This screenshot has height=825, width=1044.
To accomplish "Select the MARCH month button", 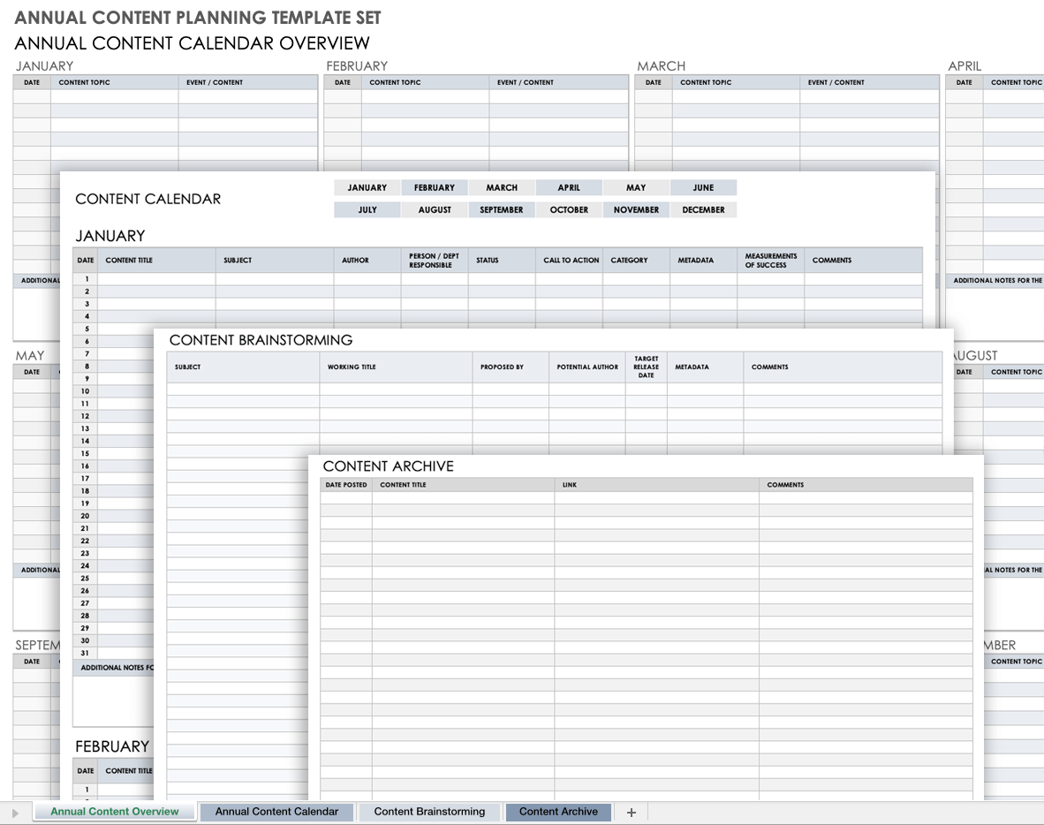I will tap(502, 188).
